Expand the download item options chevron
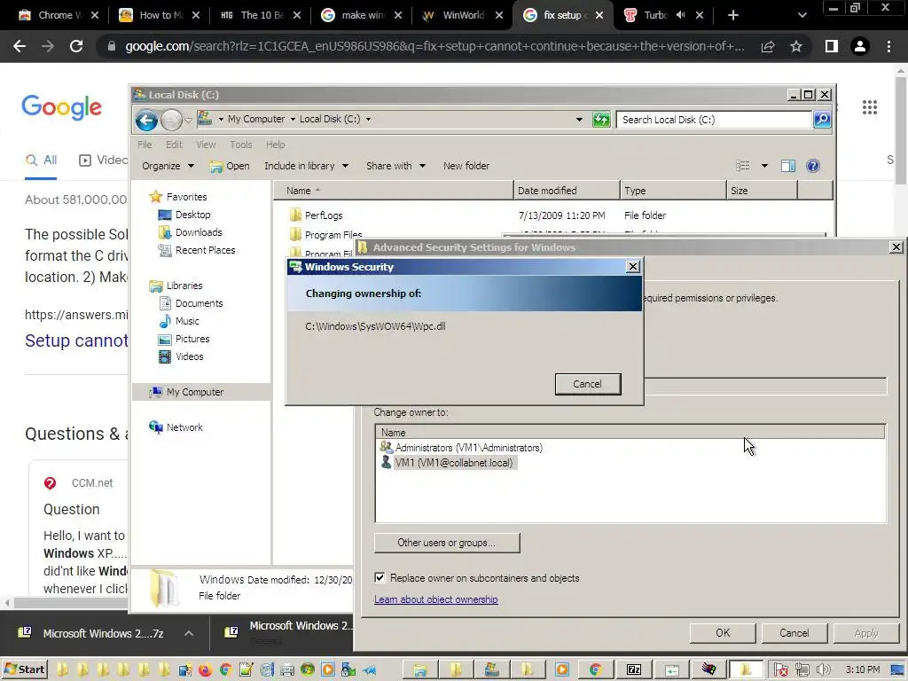The height and width of the screenshot is (681, 908). [x=189, y=633]
